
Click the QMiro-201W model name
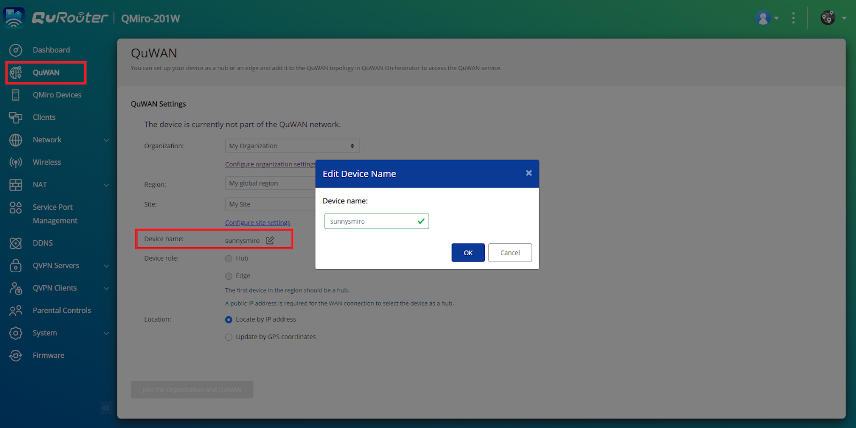151,19
